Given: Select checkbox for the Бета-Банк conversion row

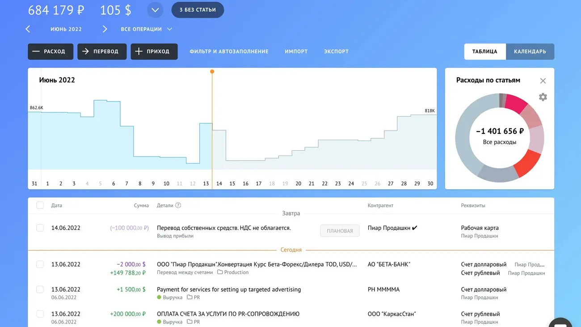Looking at the screenshot, I should [40, 264].
